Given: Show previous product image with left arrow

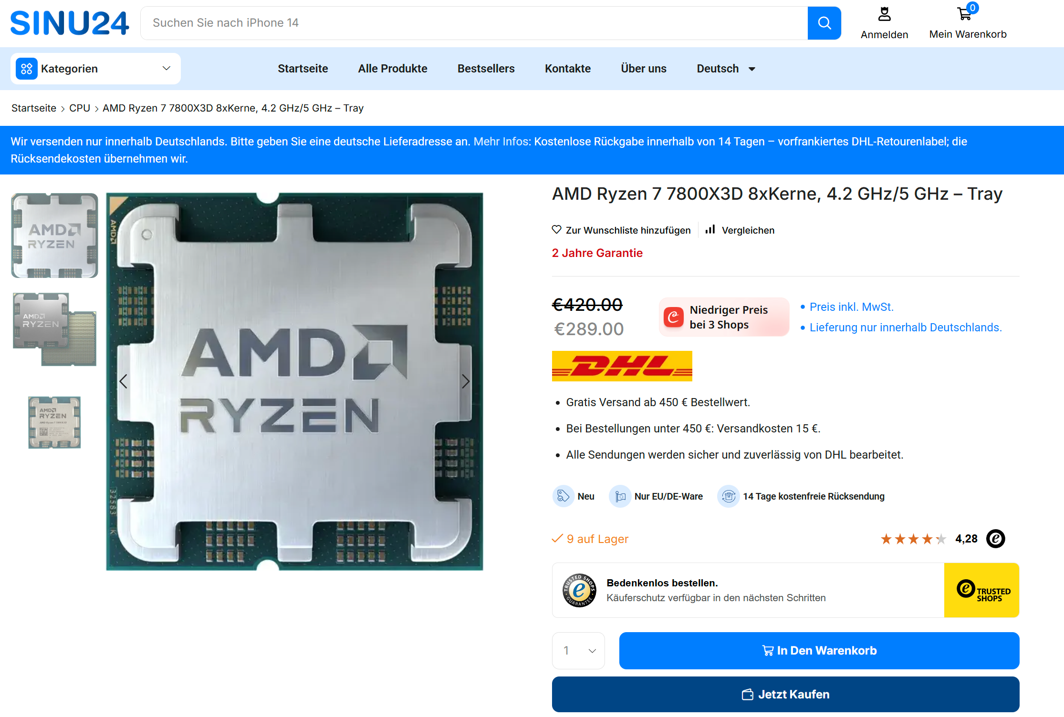Looking at the screenshot, I should pos(123,381).
